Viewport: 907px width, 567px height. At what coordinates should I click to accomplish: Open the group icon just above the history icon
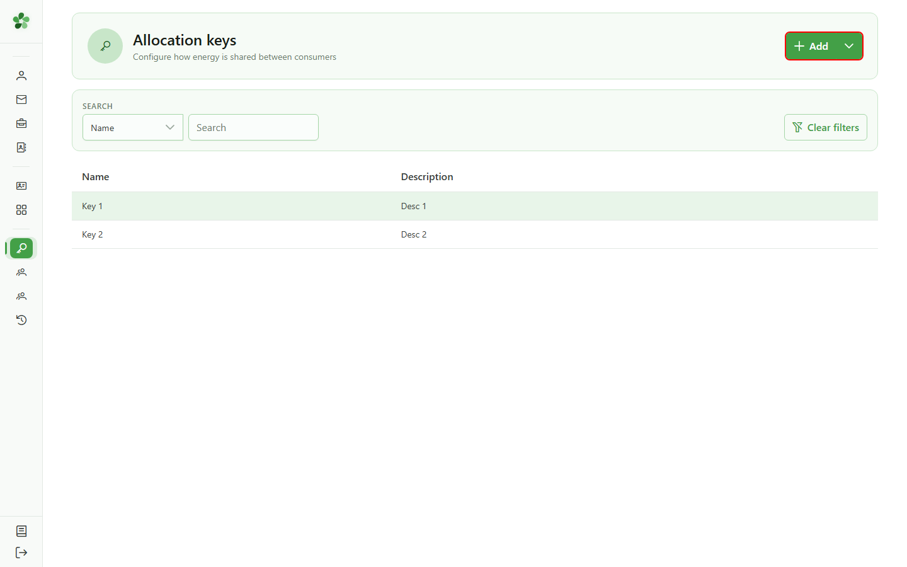[21, 296]
